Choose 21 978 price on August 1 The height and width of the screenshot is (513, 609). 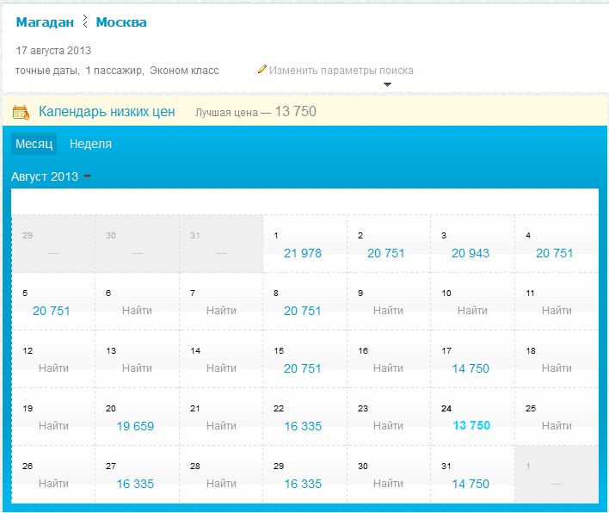[x=303, y=252]
